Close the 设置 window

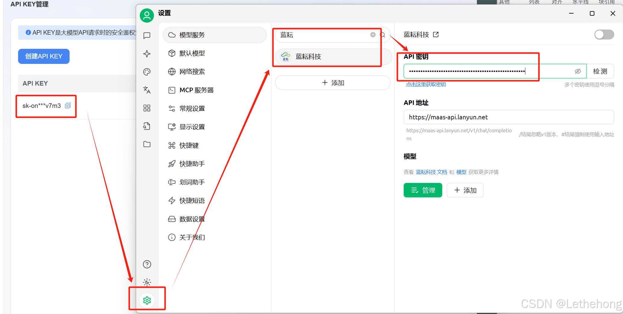point(613,13)
